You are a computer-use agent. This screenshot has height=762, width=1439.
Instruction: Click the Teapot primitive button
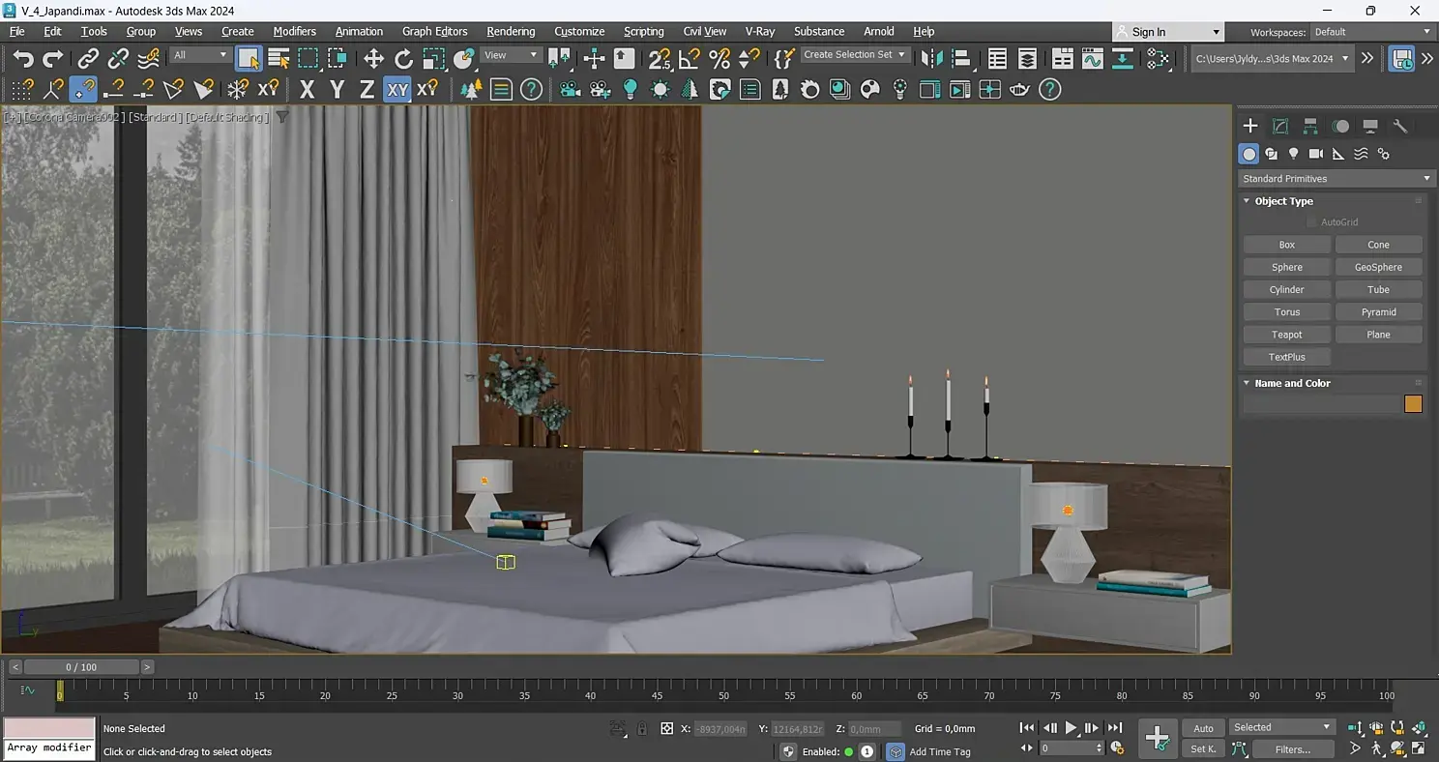[x=1286, y=335]
